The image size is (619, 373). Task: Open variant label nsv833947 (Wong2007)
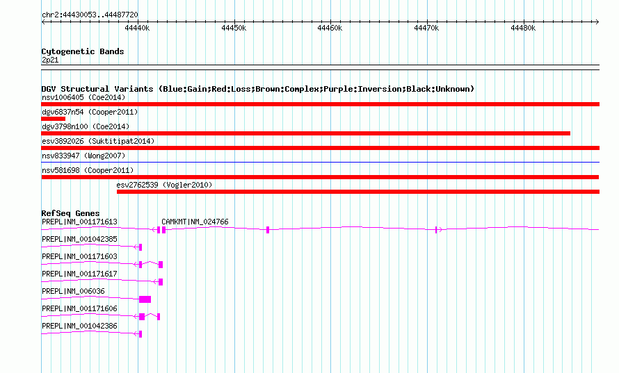click(83, 156)
